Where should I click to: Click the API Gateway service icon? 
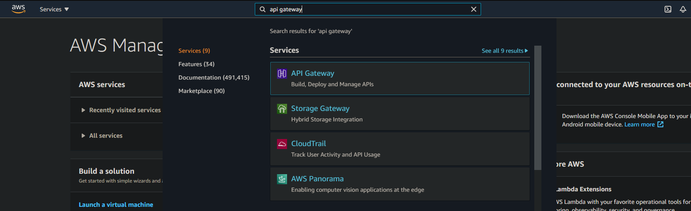click(x=282, y=74)
